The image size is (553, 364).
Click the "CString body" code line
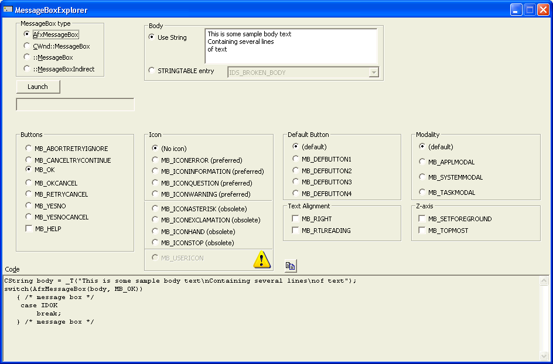(x=180, y=281)
